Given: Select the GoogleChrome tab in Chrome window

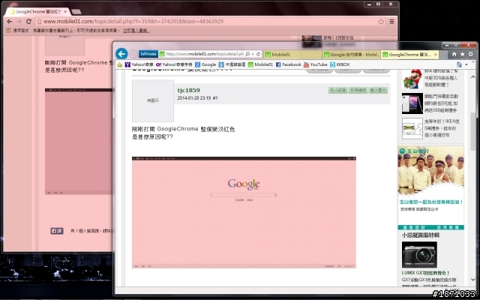Looking at the screenshot, I should 37,12.
